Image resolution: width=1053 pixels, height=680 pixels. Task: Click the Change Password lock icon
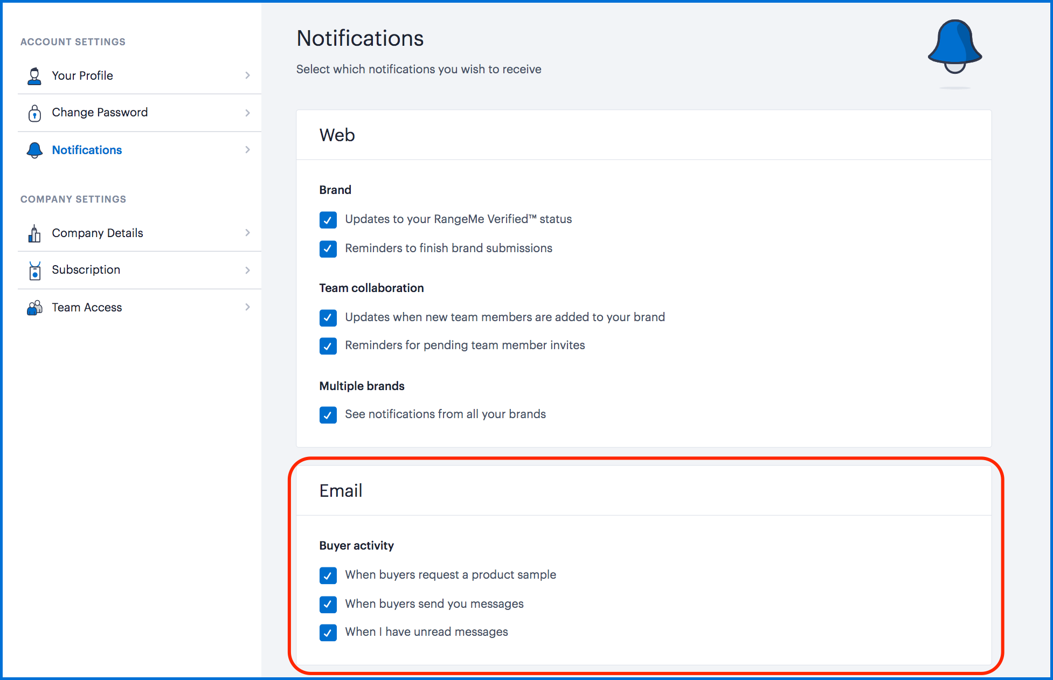tap(34, 113)
